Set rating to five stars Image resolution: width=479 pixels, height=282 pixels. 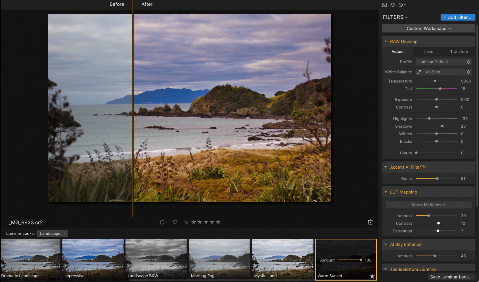click(218, 222)
